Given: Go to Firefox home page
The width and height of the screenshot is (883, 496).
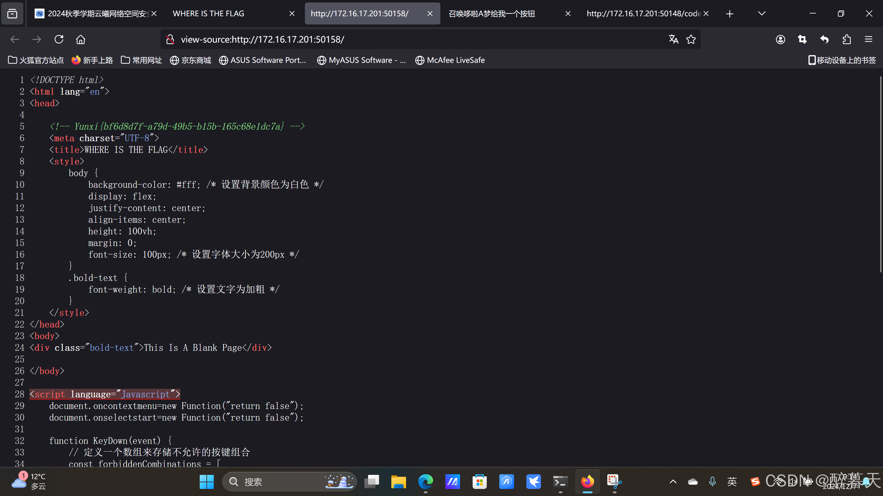Looking at the screenshot, I should coord(81,39).
